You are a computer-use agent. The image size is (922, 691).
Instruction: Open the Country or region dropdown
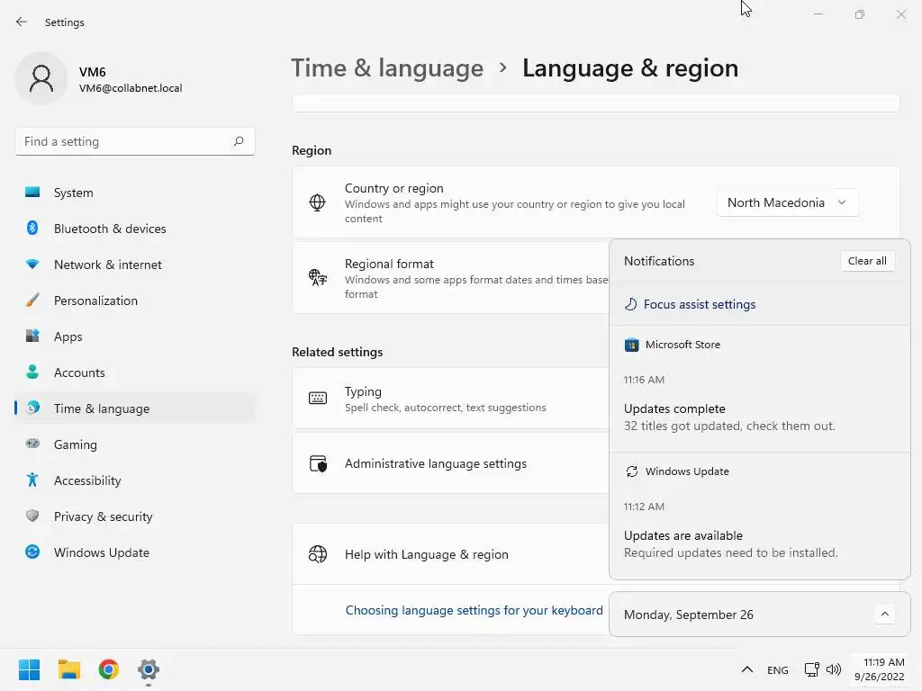point(787,202)
